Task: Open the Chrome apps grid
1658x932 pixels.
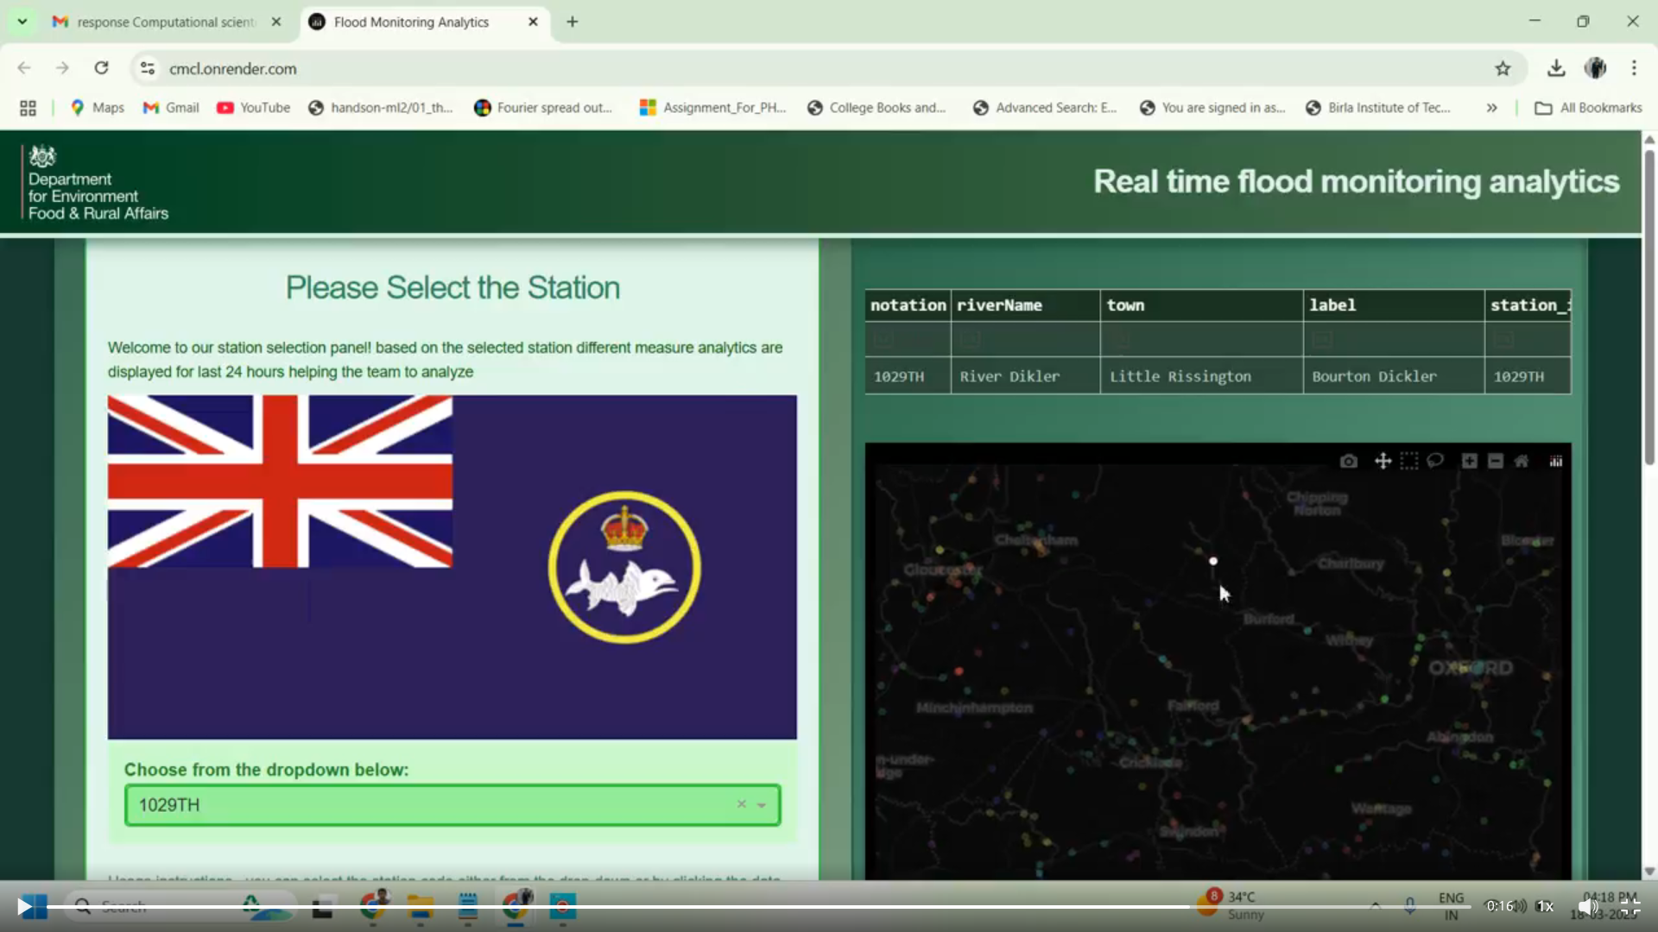Action: [x=28, y=108]
